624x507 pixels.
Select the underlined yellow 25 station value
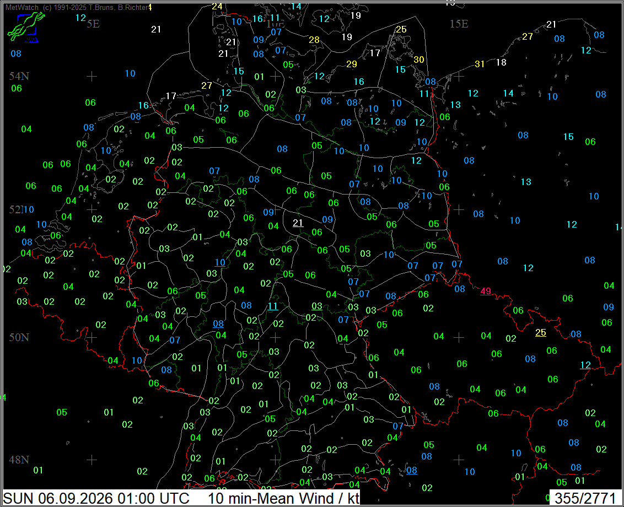[540, 332]
